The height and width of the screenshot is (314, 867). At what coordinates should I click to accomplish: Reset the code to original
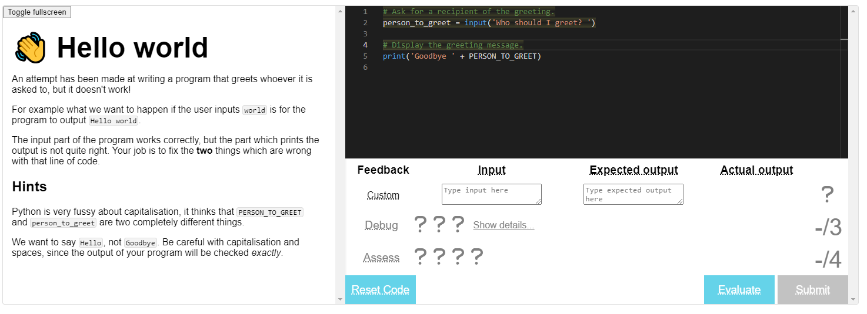381,290
